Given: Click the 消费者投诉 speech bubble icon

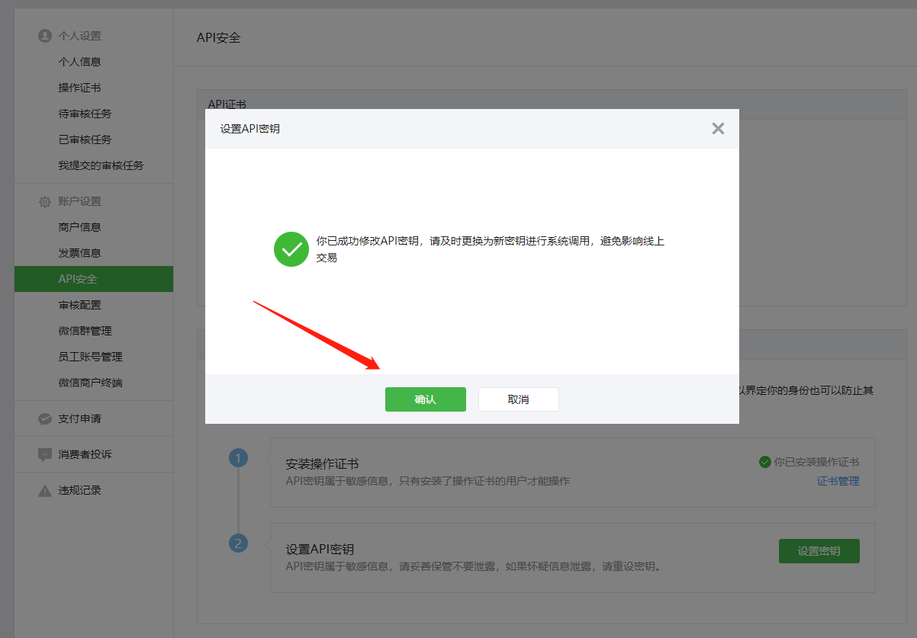Looking at the screenshot, I should (x=45, y=454).
